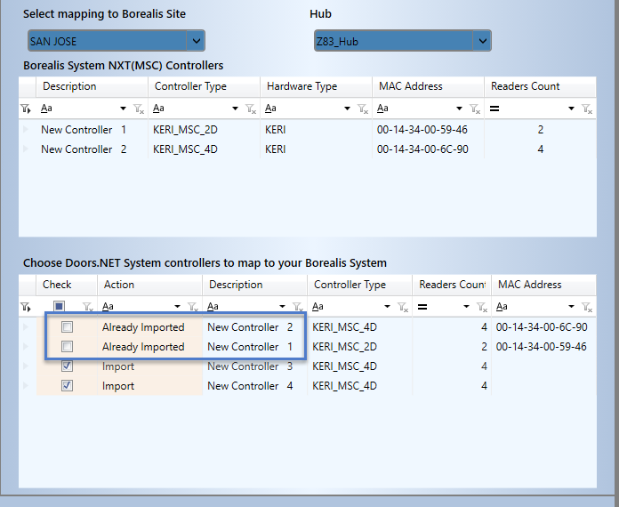Sort top grid by MAC Address header
The width and height of the screenshot is (619, 507).
(x=428, y=86)
